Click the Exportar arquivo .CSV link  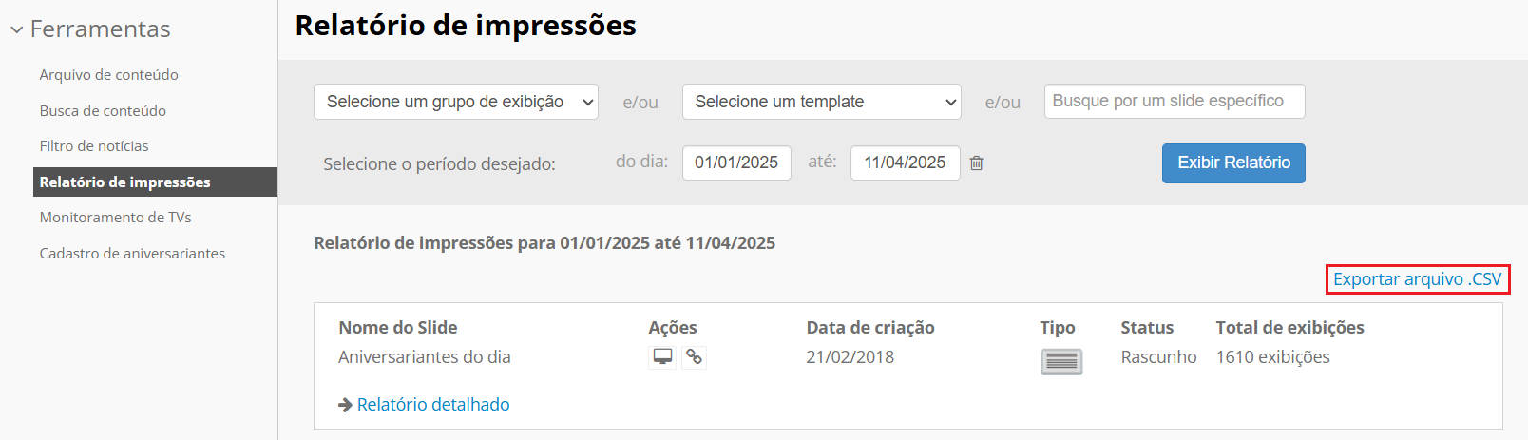tap(1417, 279)
